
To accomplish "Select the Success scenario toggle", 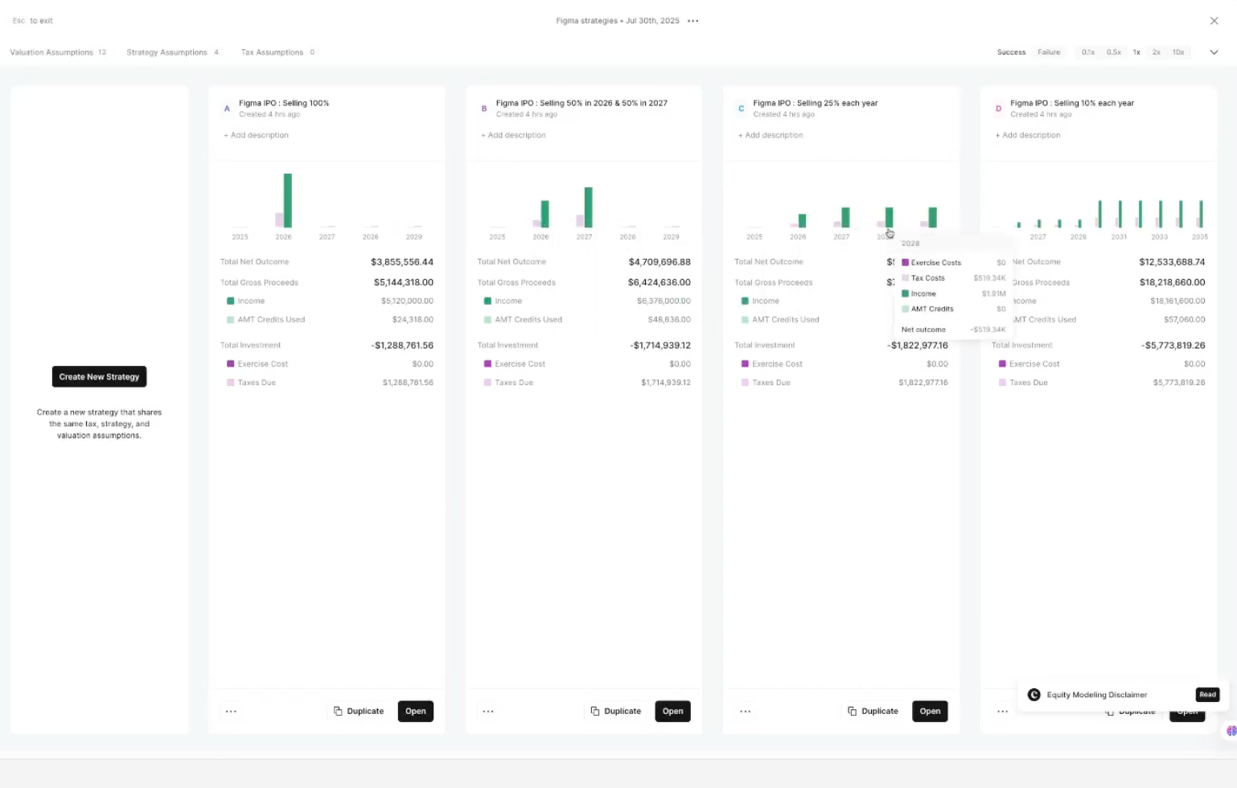I will (x=1011, y=52).
